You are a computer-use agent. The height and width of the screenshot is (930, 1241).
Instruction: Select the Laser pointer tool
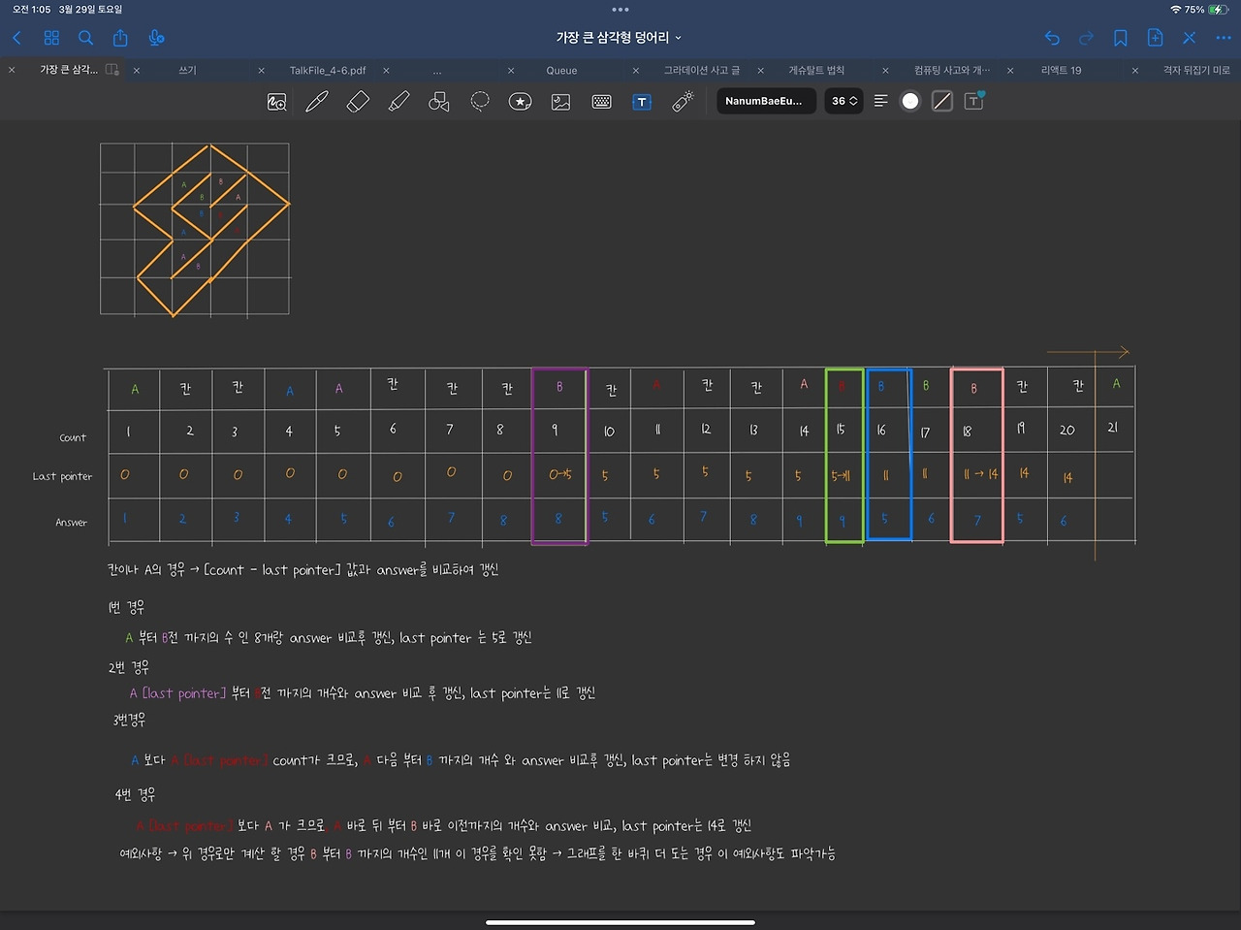pos(683,101)
